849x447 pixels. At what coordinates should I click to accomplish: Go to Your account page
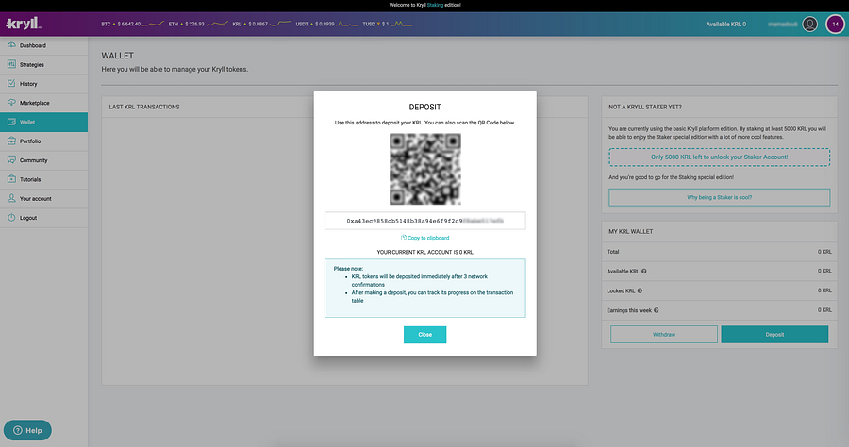coord(43,199)
